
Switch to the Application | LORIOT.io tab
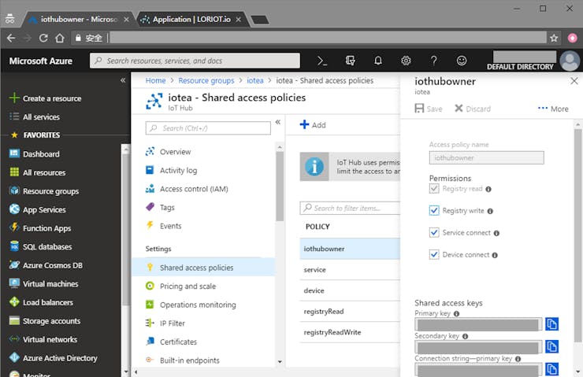(x=191, y=19)
